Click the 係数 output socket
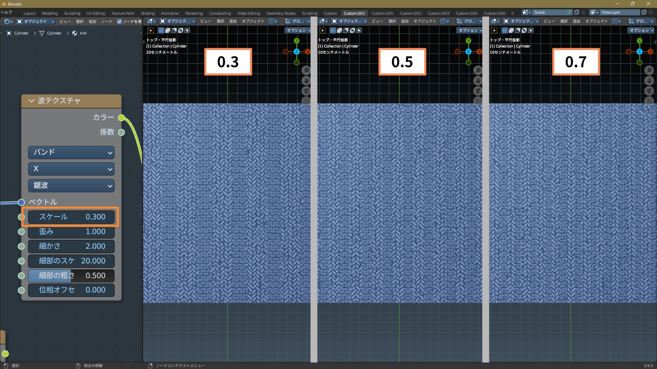 pyautogui.click(x=121, y=133)
